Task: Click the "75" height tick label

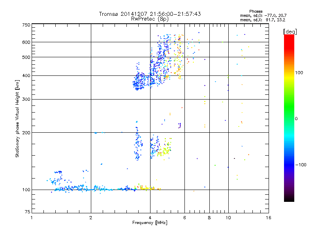Action: 28,212
